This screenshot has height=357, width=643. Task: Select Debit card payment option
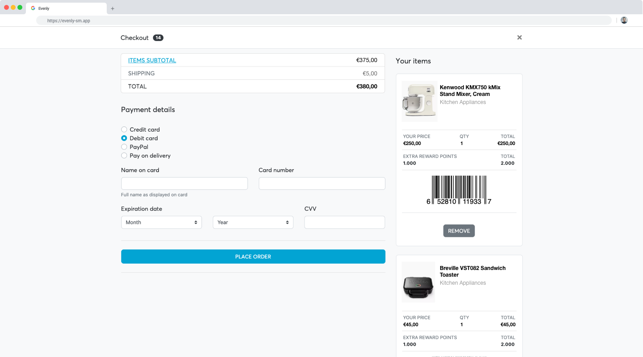[x=124, y=138]
